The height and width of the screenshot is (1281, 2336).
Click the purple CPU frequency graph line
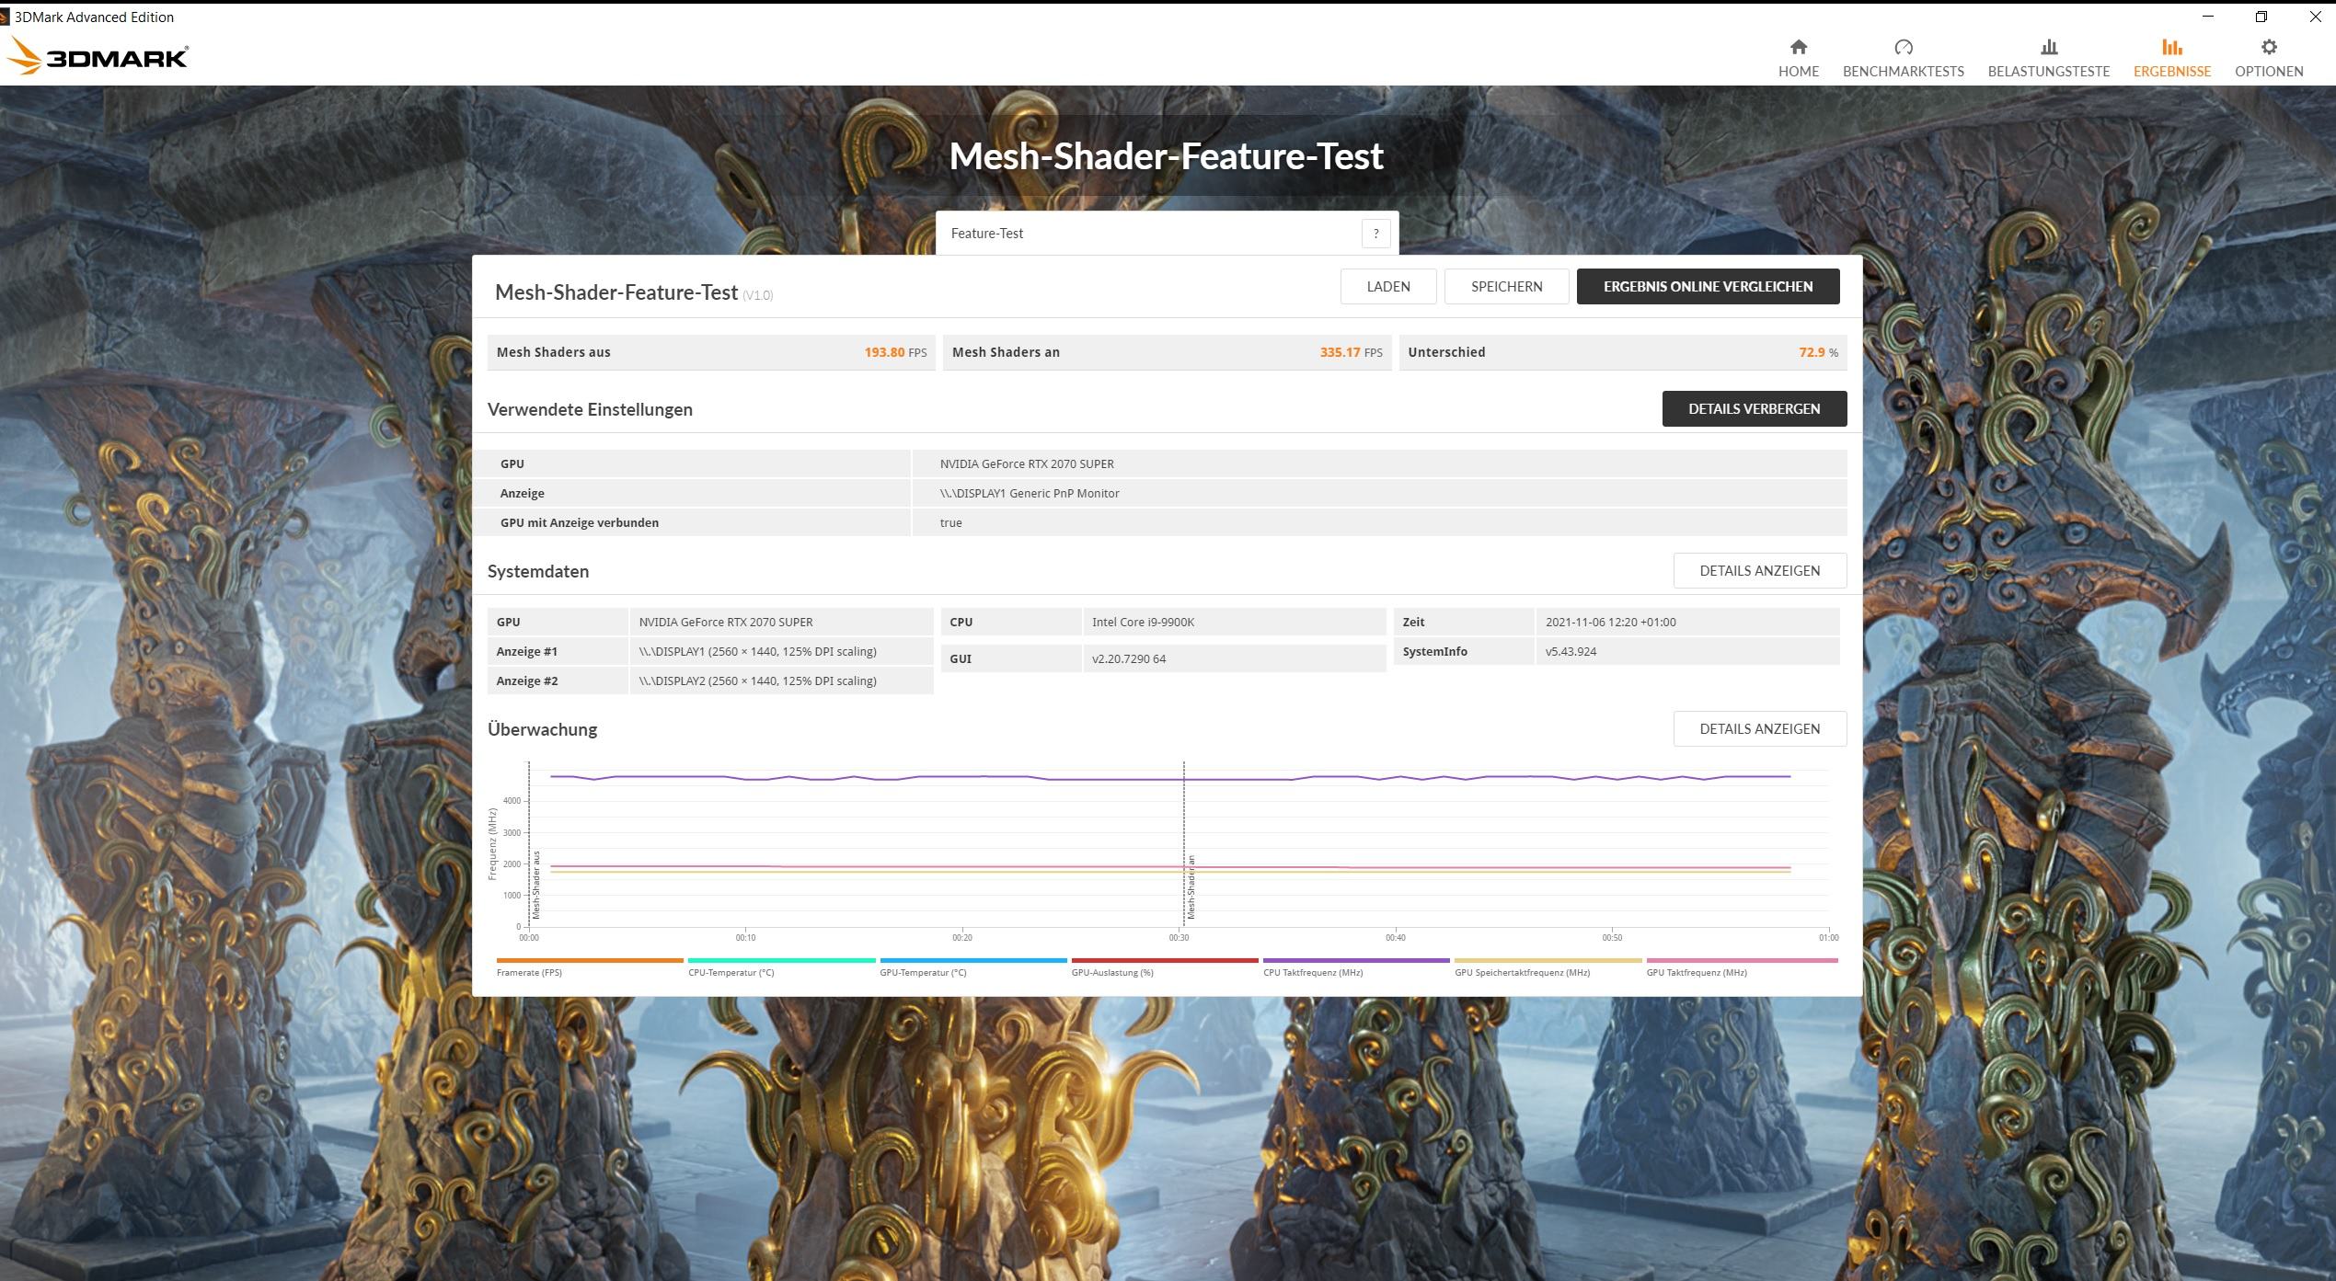click(x=1168, y=778)
